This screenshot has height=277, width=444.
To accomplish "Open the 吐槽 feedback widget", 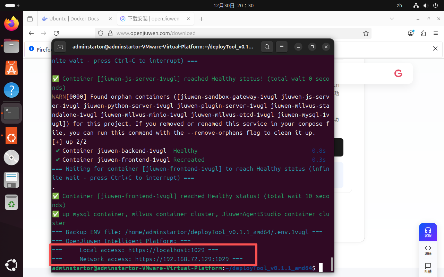I will click(428, 268).
